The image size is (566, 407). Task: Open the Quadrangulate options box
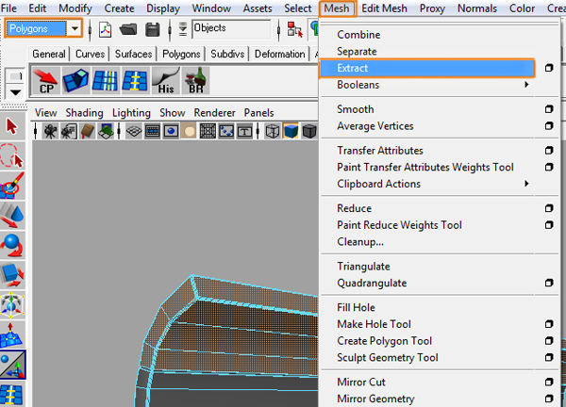pos(549,283)
